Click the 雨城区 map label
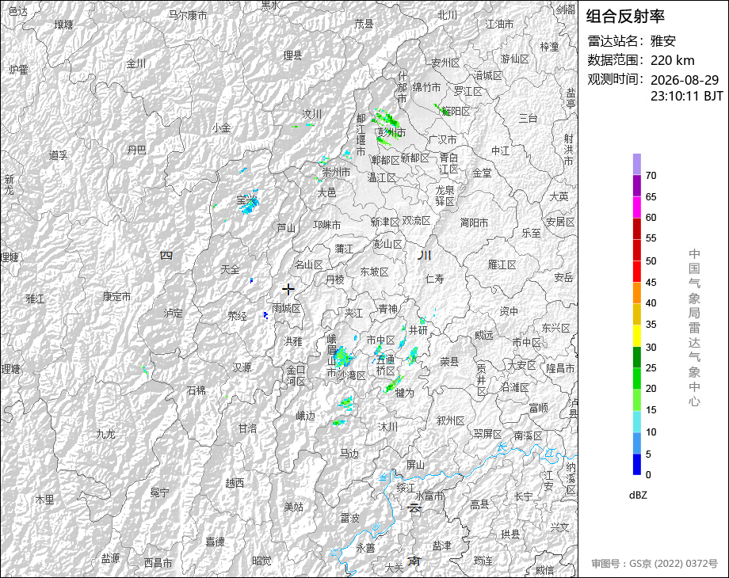Viewport: 729px width, 578px height. [286, 308]
